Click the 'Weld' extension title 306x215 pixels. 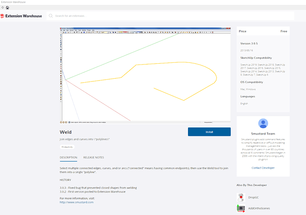click(66, 132)
